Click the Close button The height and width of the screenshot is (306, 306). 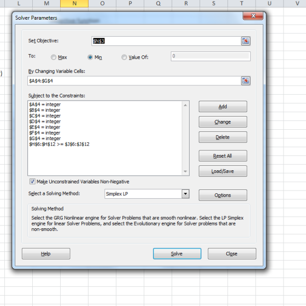pos(232,253)
